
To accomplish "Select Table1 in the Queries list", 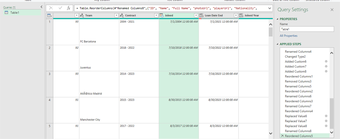I will (x=22, y=13).
